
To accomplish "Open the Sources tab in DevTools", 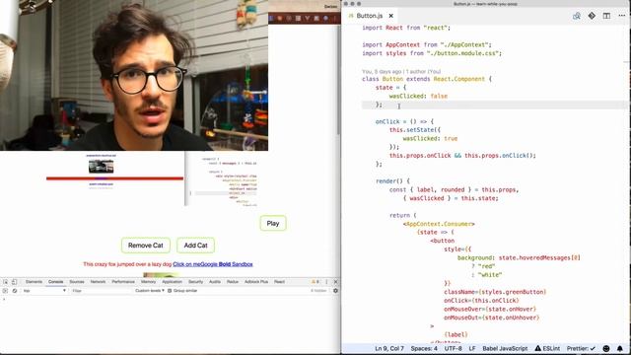I will click(x=77, y=282).
